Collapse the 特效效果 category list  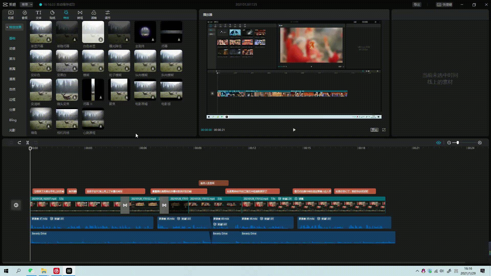14,27
